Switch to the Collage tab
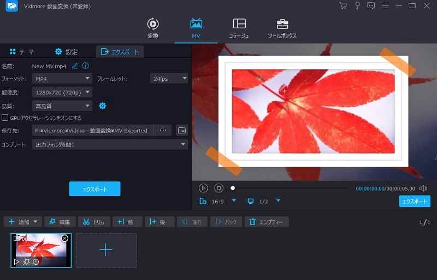The image size is (437, 280). (x=239, y=28)
